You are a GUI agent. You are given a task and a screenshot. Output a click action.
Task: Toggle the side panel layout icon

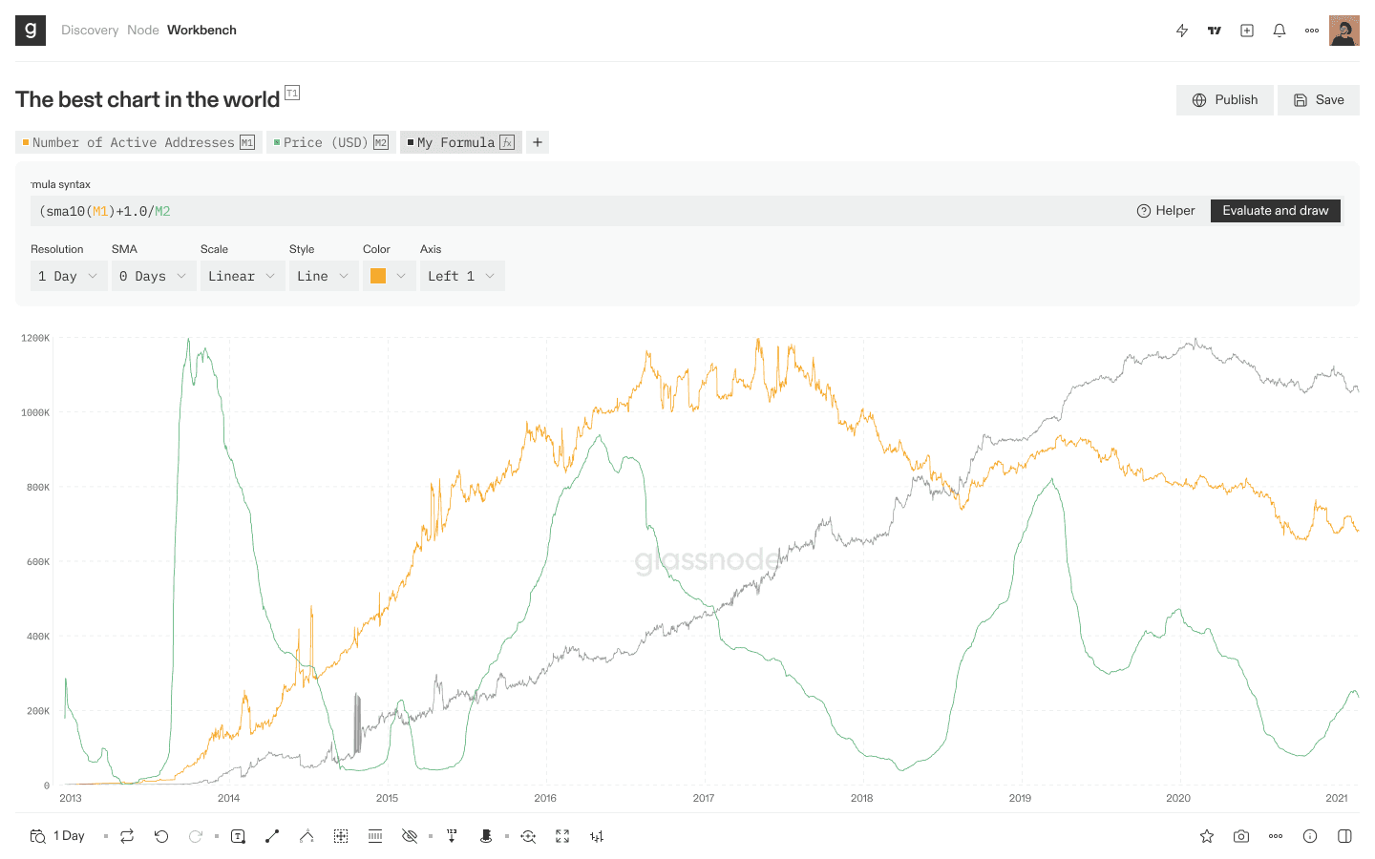pos(1344,836)
